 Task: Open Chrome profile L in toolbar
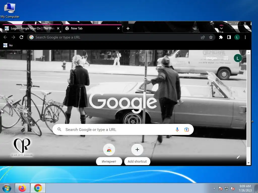(237, 37)
